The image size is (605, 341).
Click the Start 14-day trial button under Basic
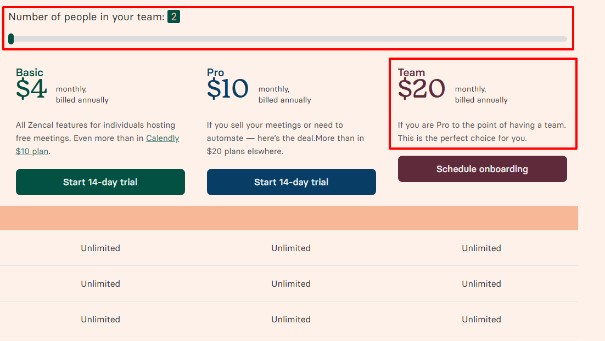coord(100,181)
